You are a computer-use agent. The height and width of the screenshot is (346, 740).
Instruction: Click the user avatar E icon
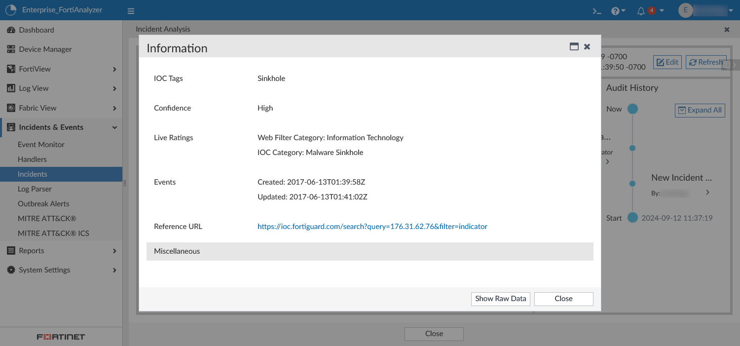point(686,10)
